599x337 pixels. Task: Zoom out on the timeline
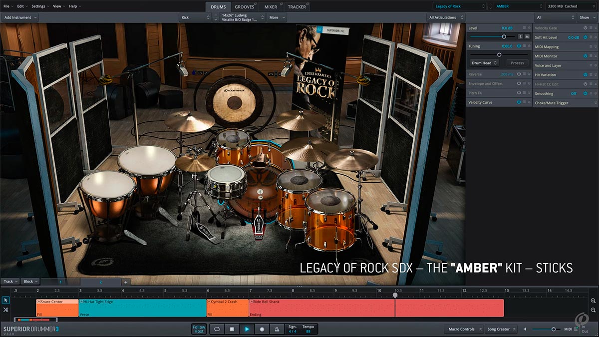[x=593, y=310]
